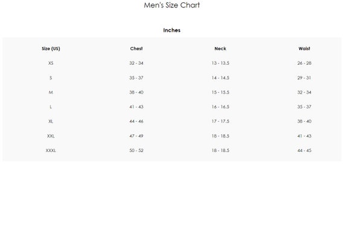Select the XXL size row label
The width and height of the screenshot is (344, 228).
(x=51, y=136)
